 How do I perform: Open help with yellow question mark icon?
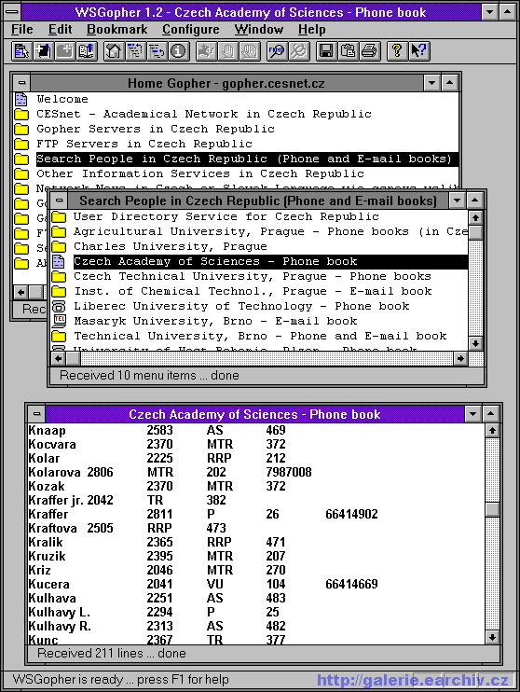(x=397, y=50)
